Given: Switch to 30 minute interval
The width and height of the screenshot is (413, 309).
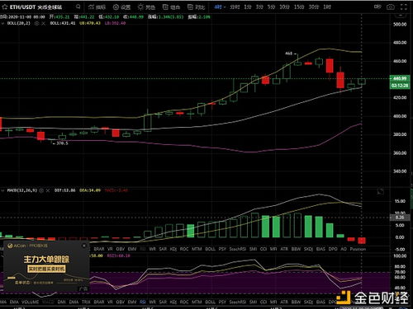Looking at the screenshot, I should [x=314, y=7].
